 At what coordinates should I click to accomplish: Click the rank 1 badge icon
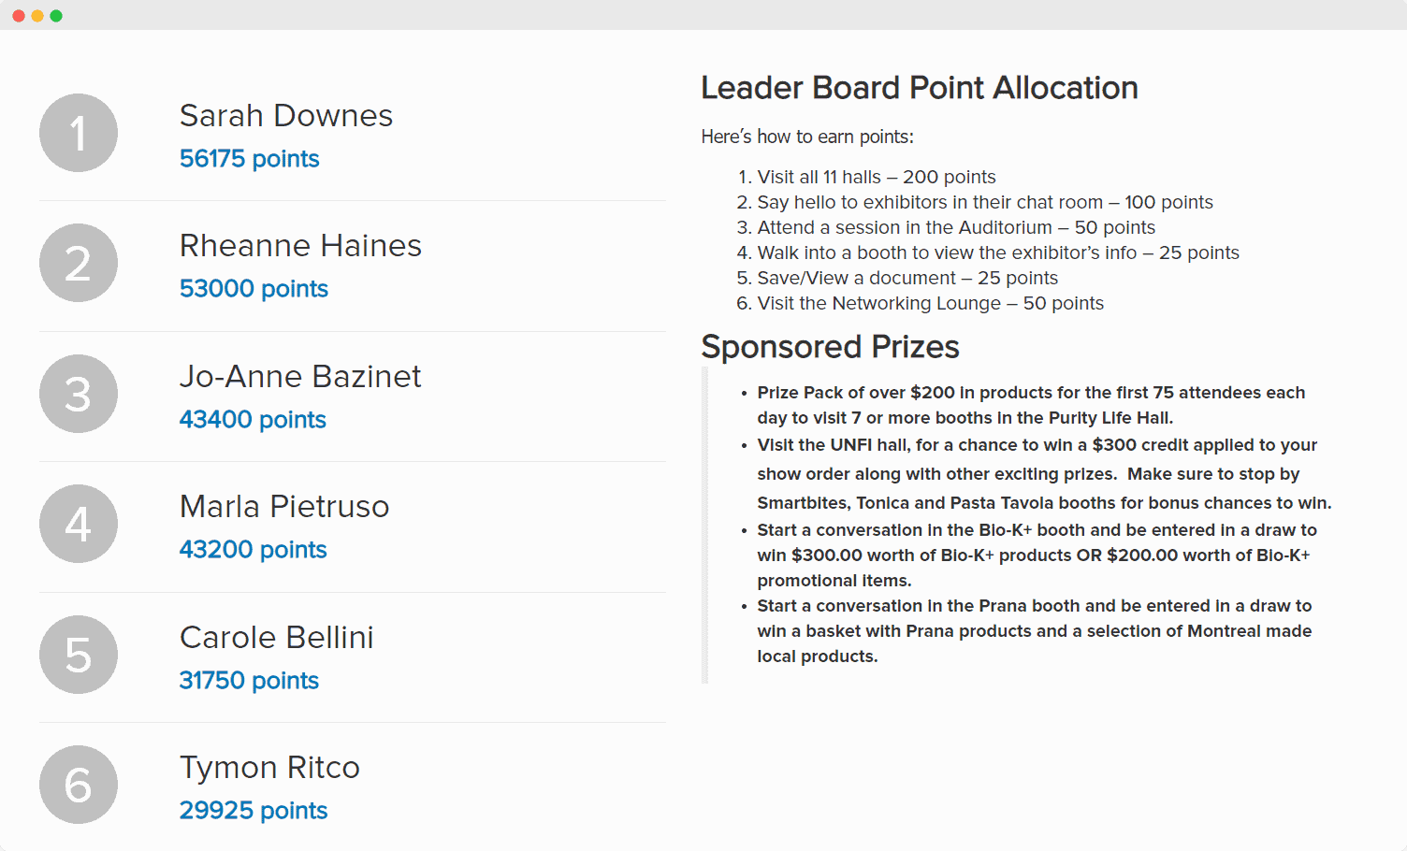click(x=78, y=133)
